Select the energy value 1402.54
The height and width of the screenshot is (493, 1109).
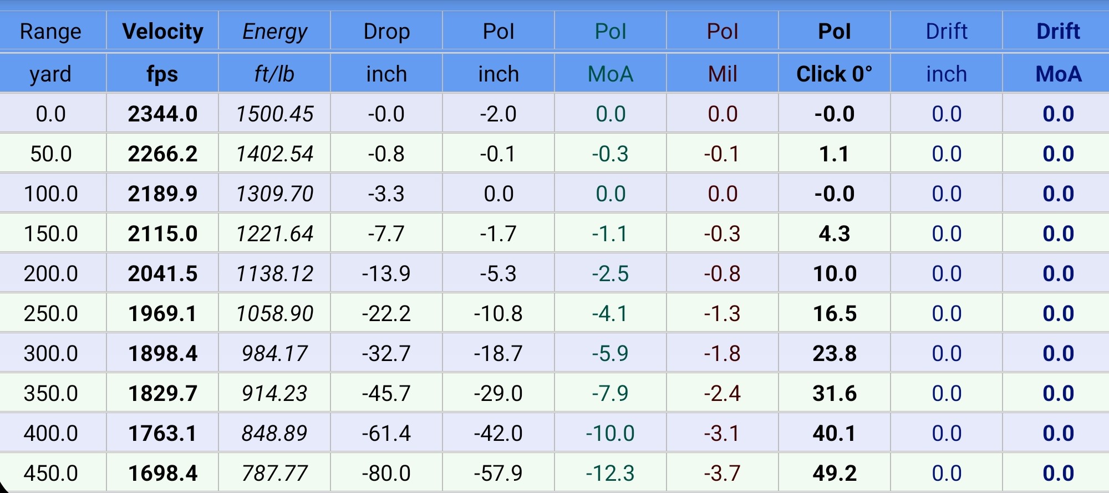point(274,154)
